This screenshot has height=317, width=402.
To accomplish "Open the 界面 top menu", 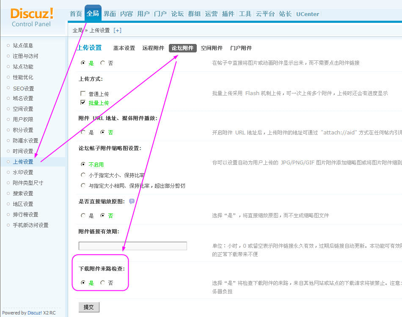I will (110, 14).
